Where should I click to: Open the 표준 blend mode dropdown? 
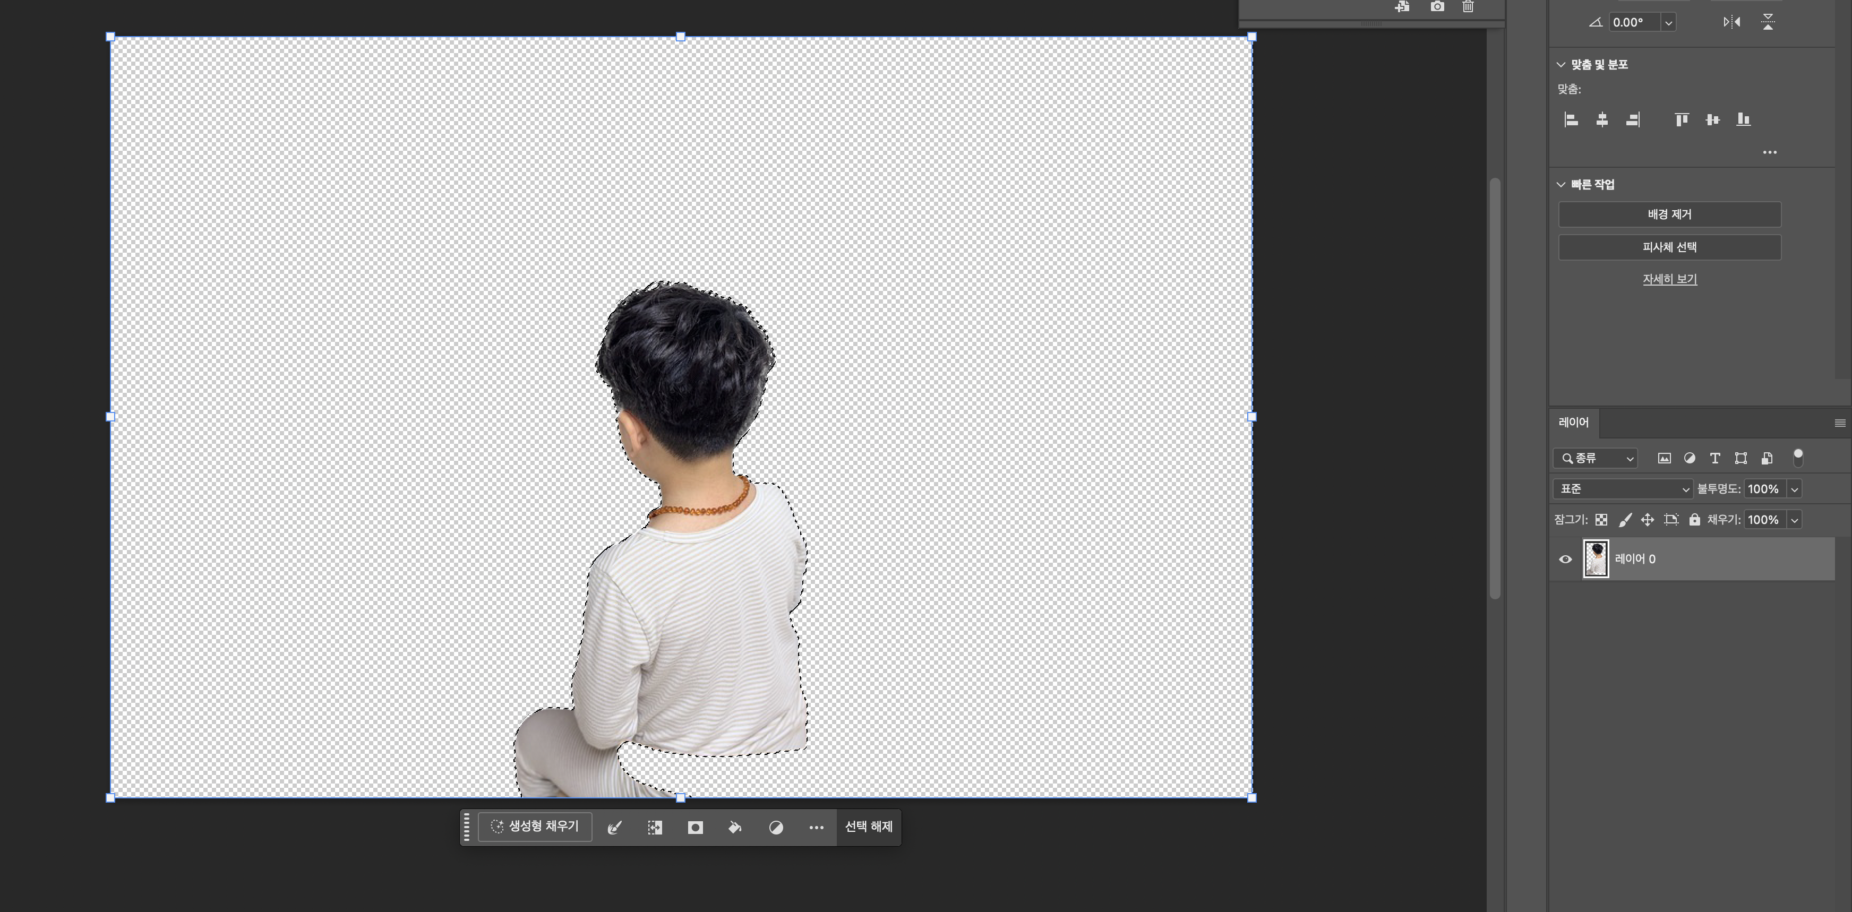[x=1623, y=489]
